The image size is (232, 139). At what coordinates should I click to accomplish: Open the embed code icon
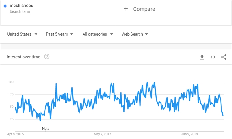tap(213, 57)
